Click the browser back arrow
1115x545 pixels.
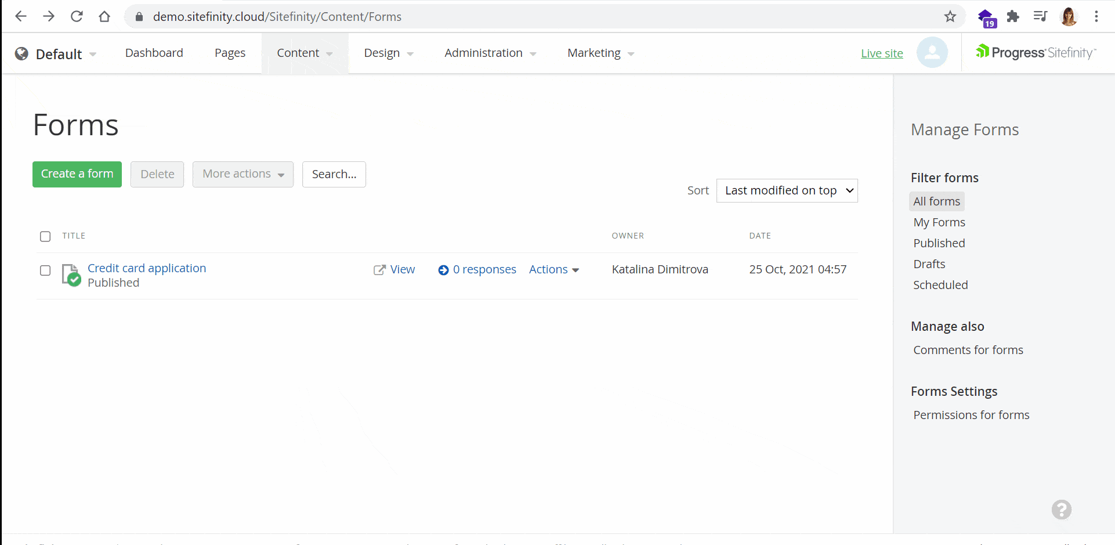[21, 16]
